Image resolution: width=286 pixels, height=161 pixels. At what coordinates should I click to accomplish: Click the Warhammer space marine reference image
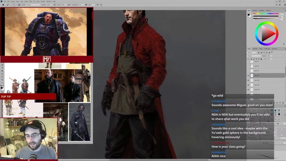46,32
